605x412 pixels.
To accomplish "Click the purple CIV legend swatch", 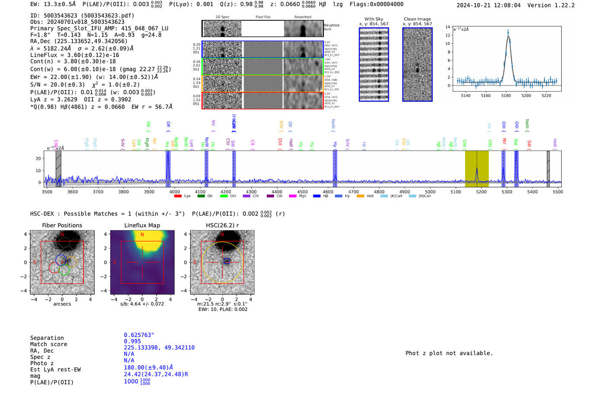I will coord(247,196).
